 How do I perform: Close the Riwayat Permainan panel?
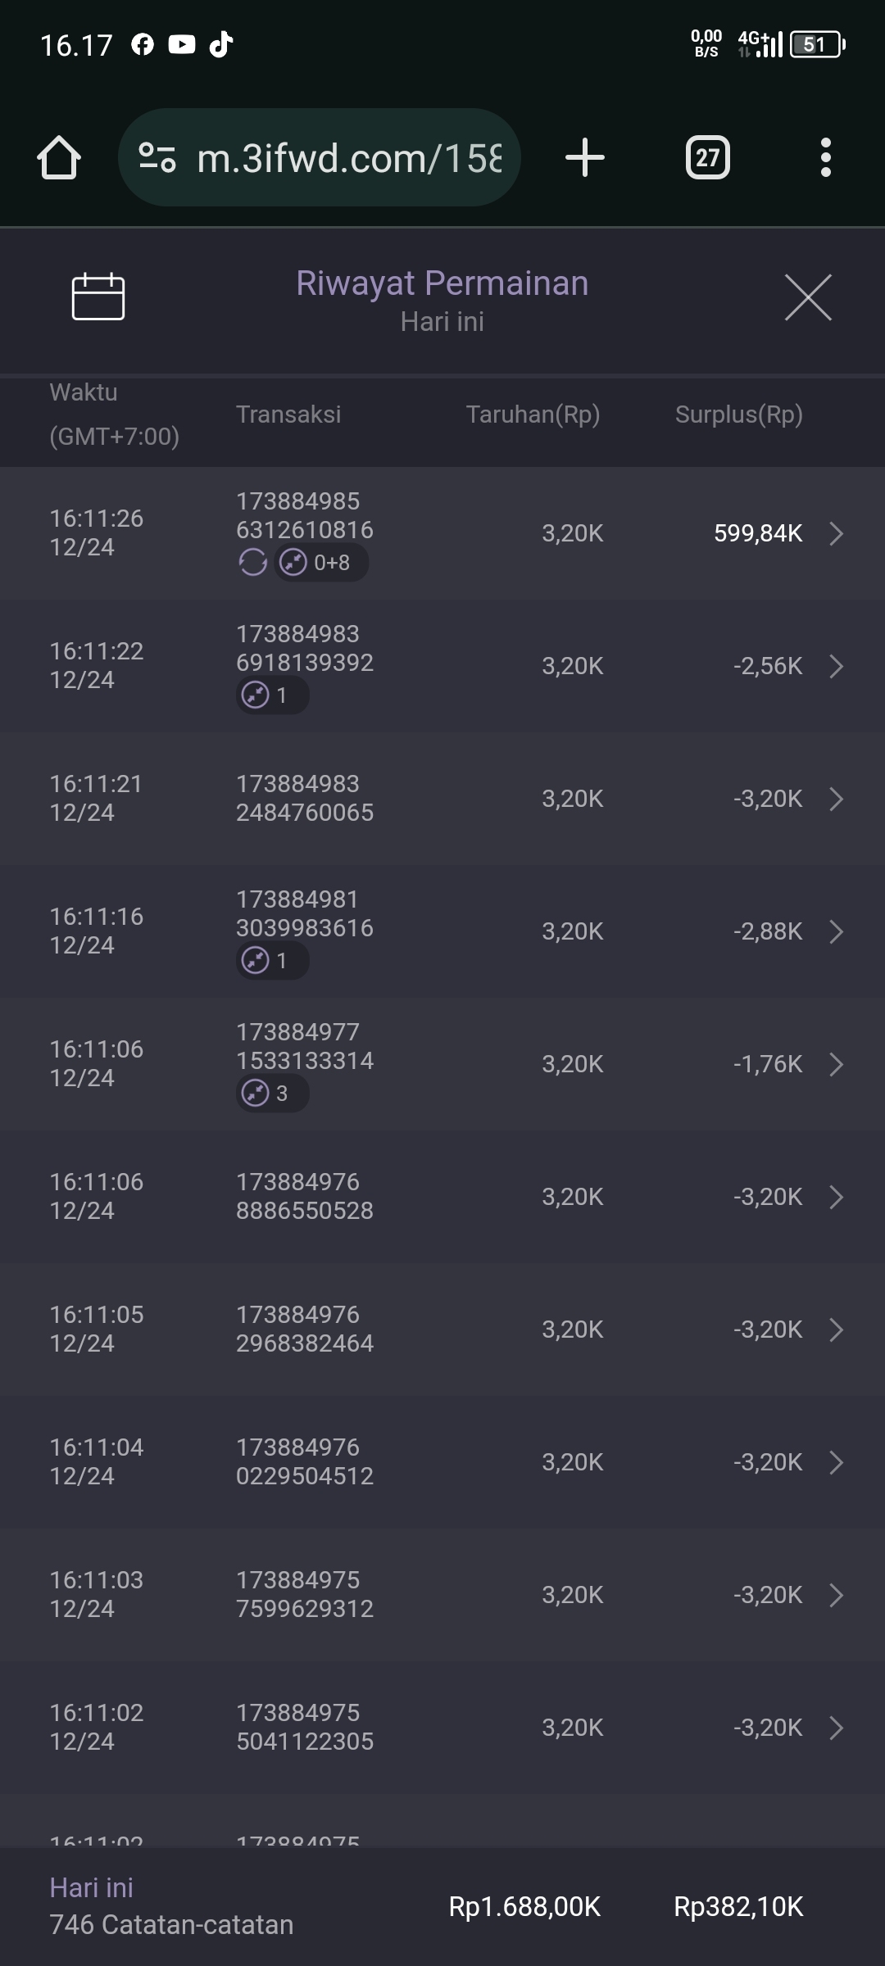coord(808,297)
